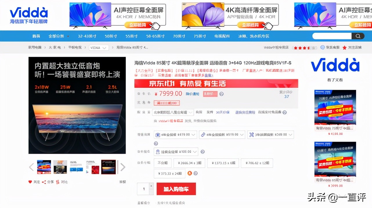Click the search magnifier icon
The height and width of the screenshot is (208, 372).
(x=358, y=36)
